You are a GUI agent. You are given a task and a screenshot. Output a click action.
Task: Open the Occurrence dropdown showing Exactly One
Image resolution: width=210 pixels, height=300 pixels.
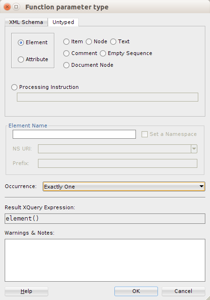124,187
